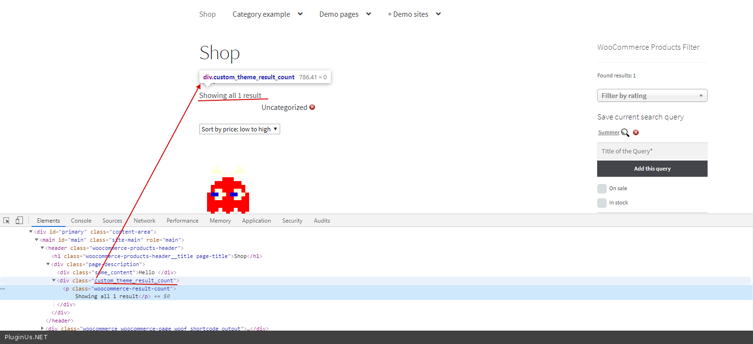Open the Filter by rating dropdown
Screen dimensions: 753x344
(x=652, y=96)
